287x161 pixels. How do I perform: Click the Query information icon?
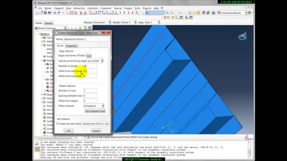(x=213, y=13)
